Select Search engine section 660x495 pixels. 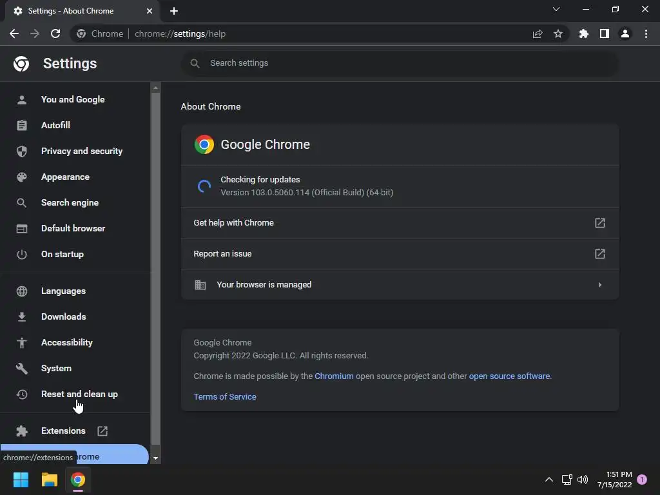(x=70, y=202)
